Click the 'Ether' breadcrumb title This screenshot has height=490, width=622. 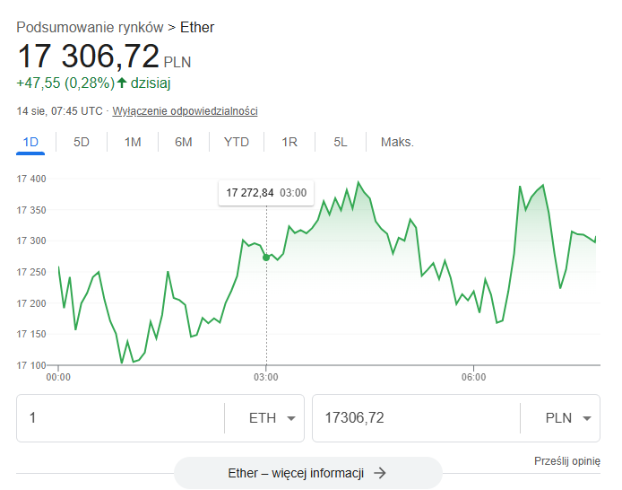coord(197,28)
